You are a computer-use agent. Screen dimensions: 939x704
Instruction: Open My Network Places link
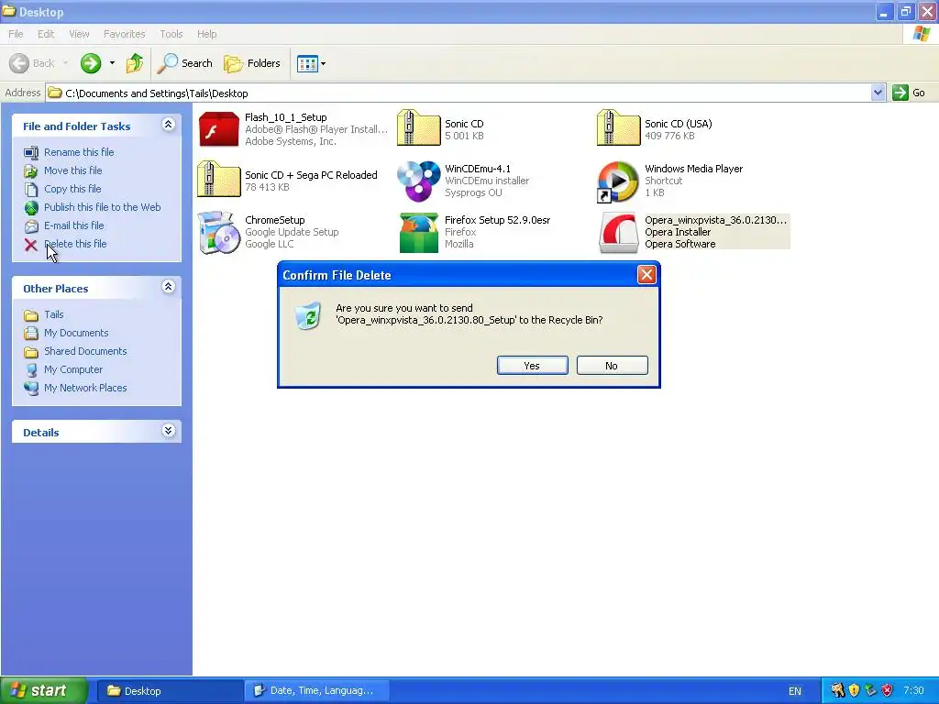[x=85, y=388]
